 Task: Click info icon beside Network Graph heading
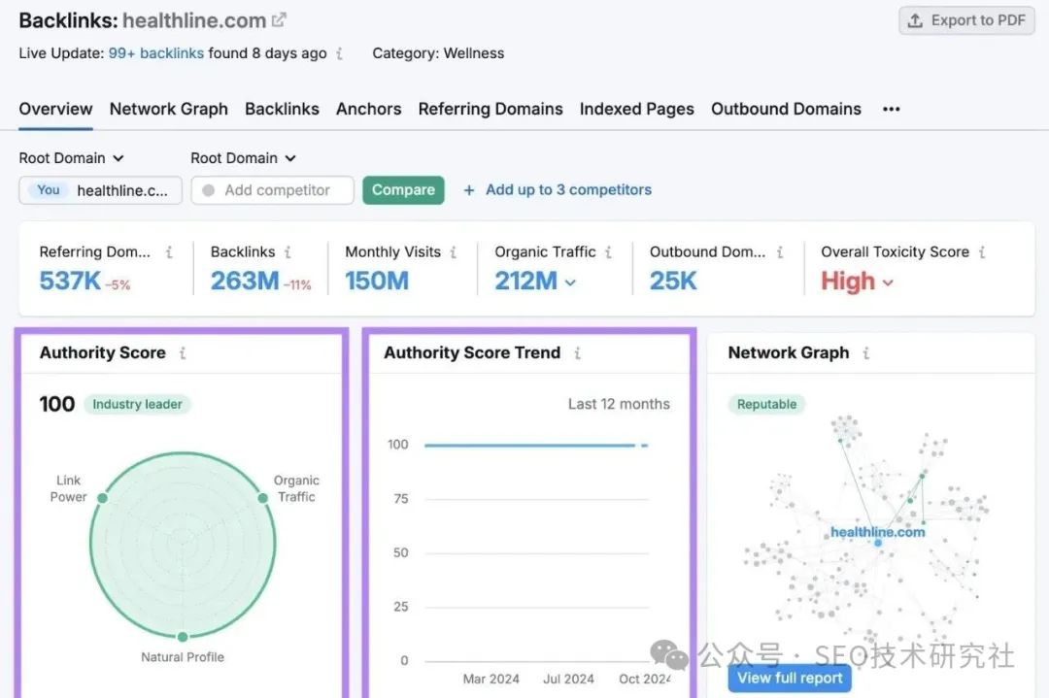(x=866, y=353)
